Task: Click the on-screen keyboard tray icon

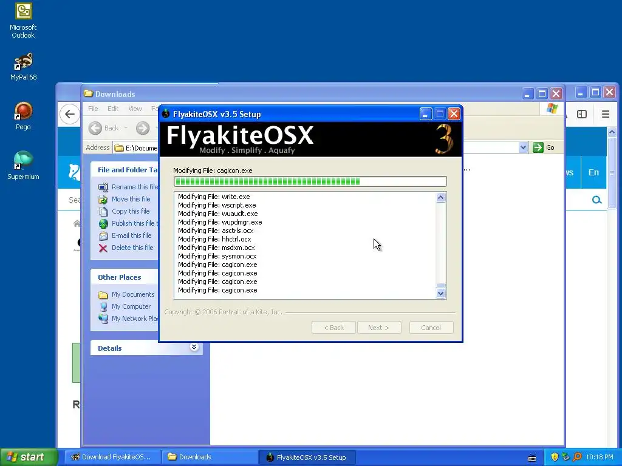Action: (x=532, y=458)
